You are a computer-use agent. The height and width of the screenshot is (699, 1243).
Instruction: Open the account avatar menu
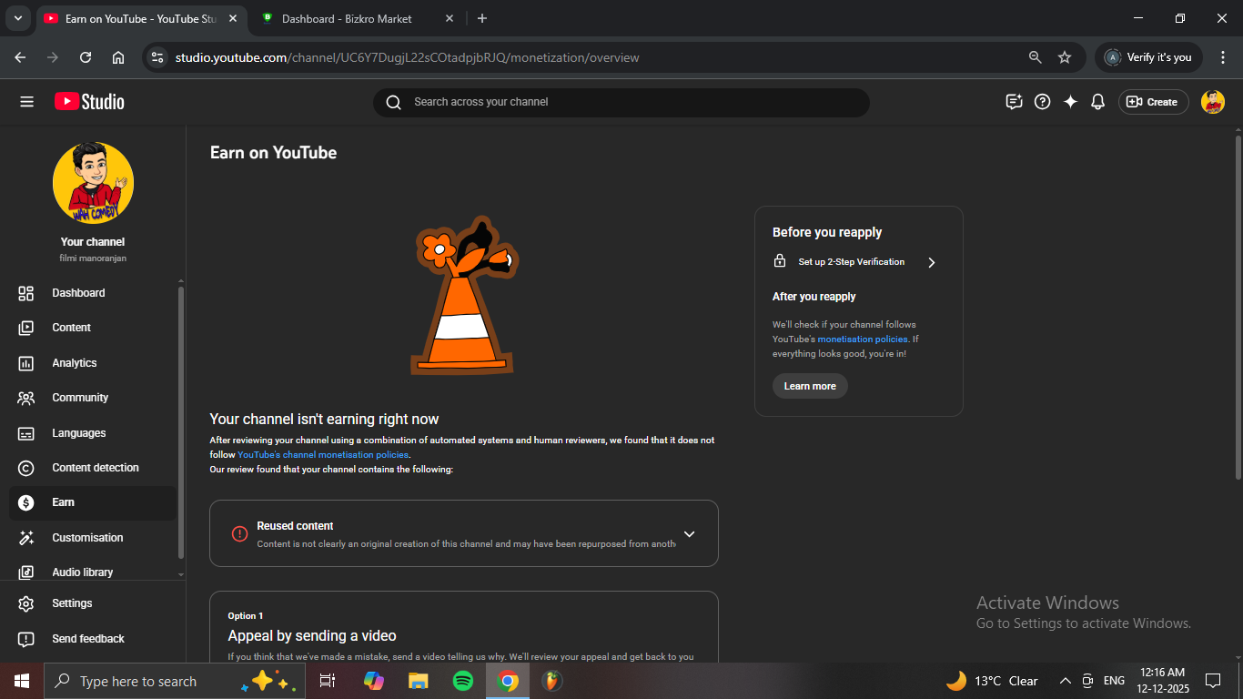coord(1212,102)
